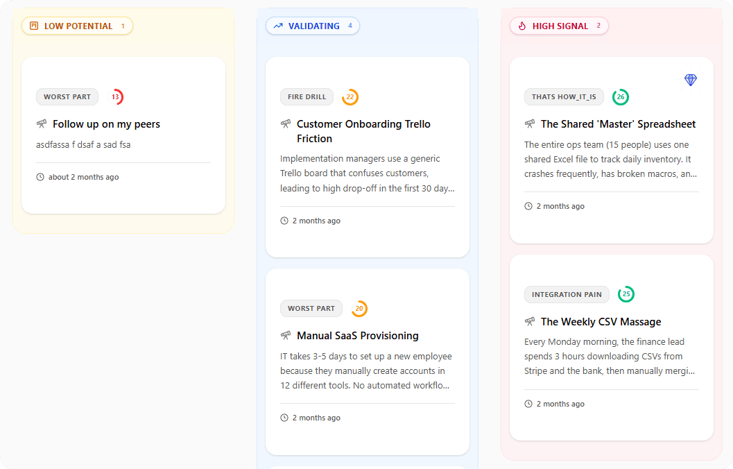Click the green score ring showing 25

(626, 294)
